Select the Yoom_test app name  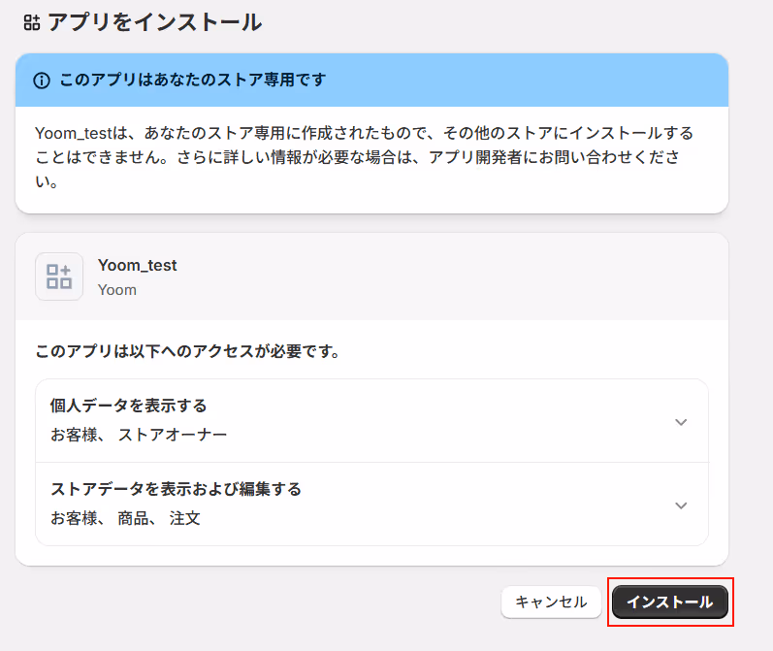137,265
